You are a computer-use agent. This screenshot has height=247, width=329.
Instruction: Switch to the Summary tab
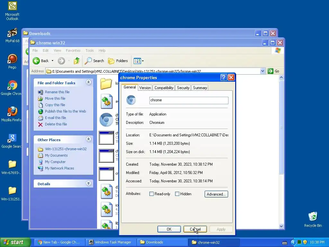[200, 88]
